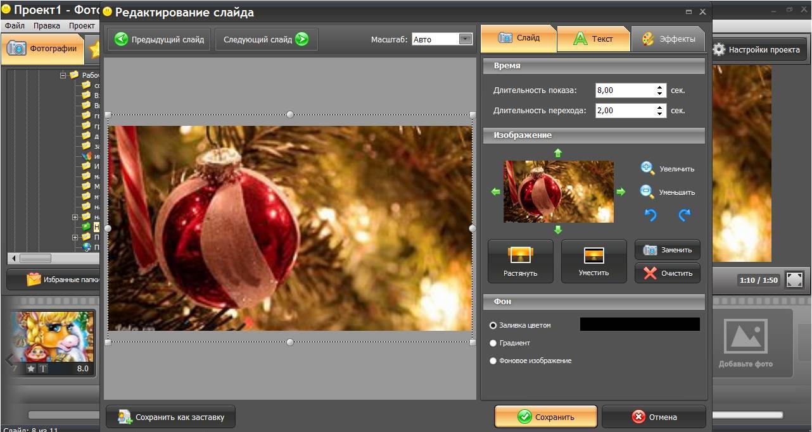Click the image preview thumbnail in Изображение
812x432 pixels.
[558, 192]
